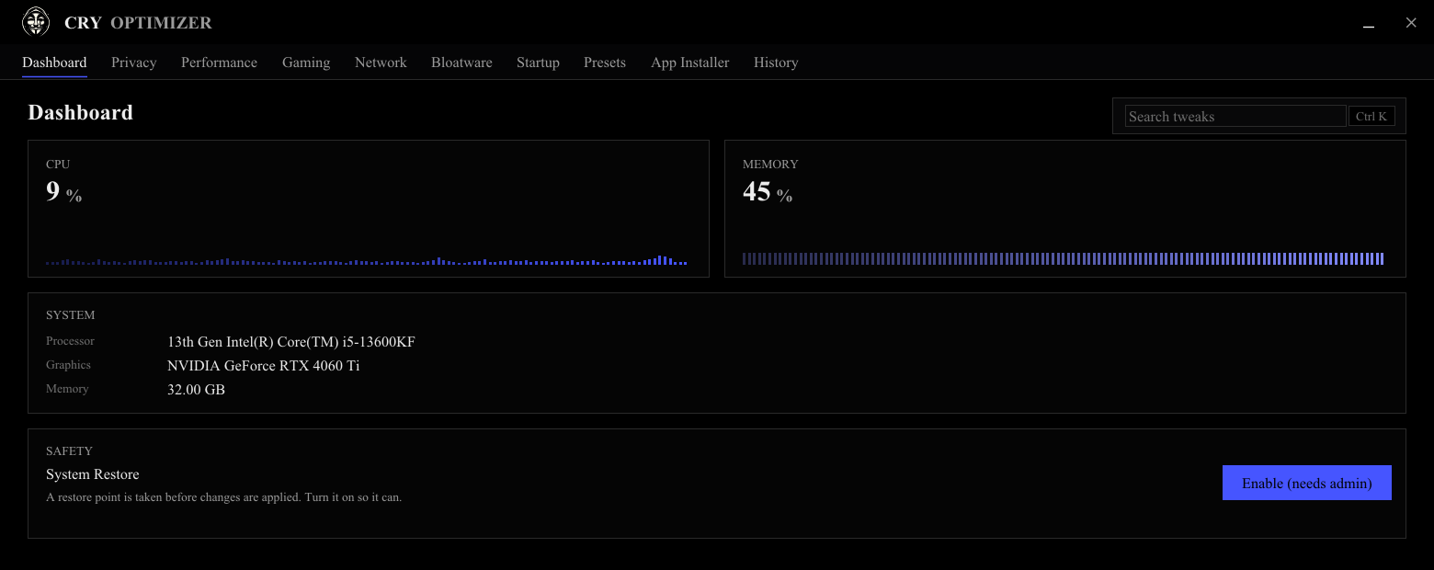The height and width of the screenshot is (570, 1434).
Task: Click the System Restore heading
Action: tap(93, 474)
